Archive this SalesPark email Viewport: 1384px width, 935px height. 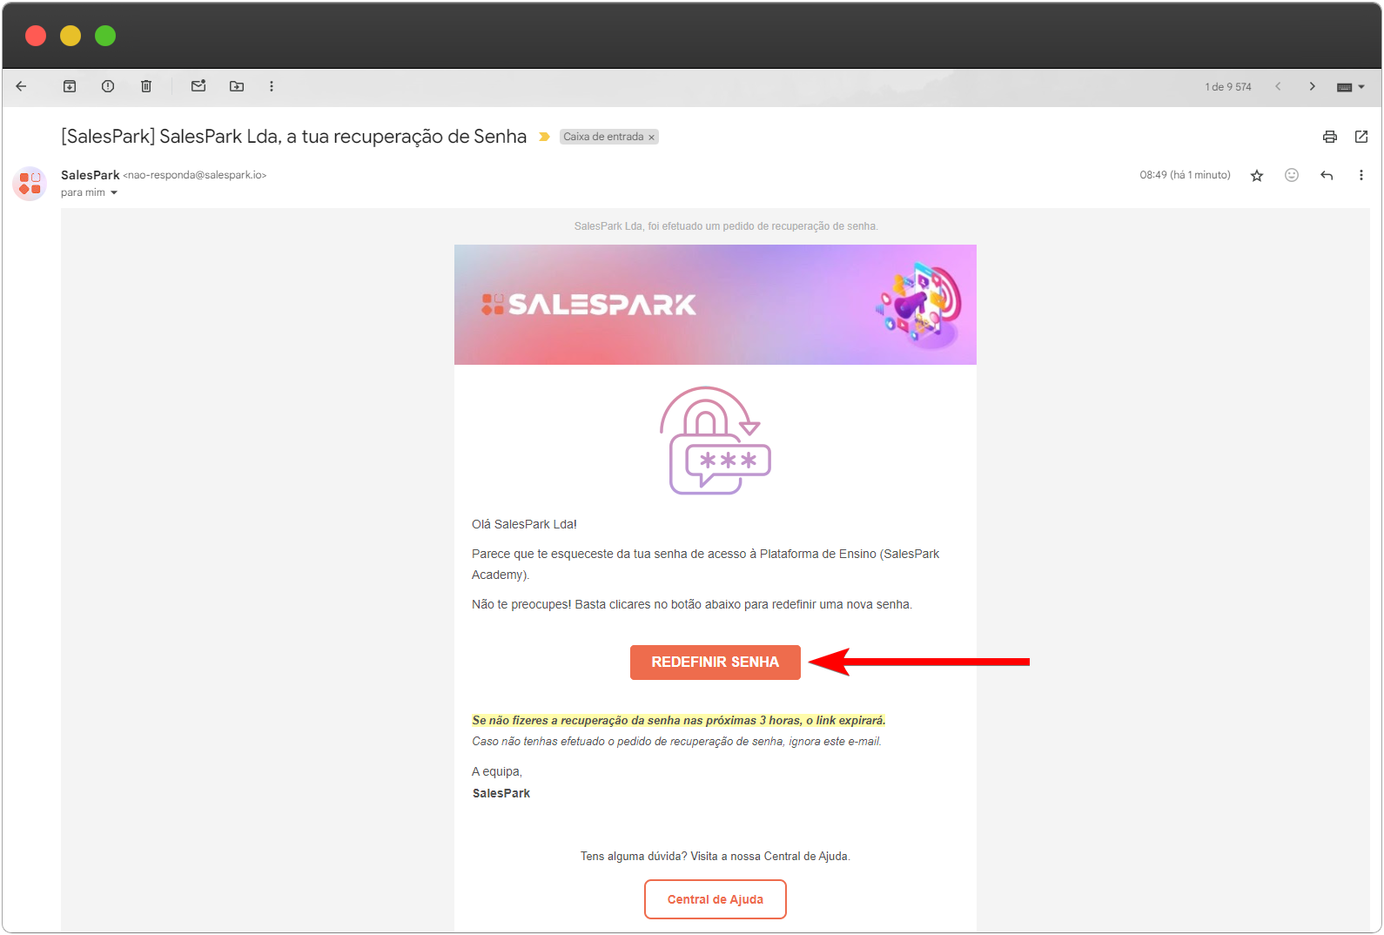(x=70, y=86)
